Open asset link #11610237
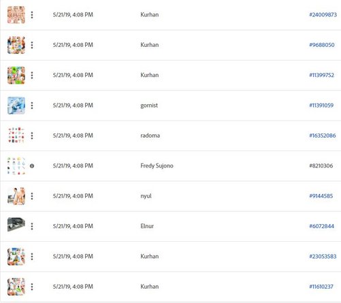The height and width of the screenshot is (303, 341). tap(321, 287)
